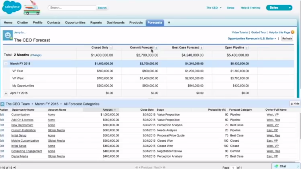Hide the opportunity list panel

pos(295,104)
